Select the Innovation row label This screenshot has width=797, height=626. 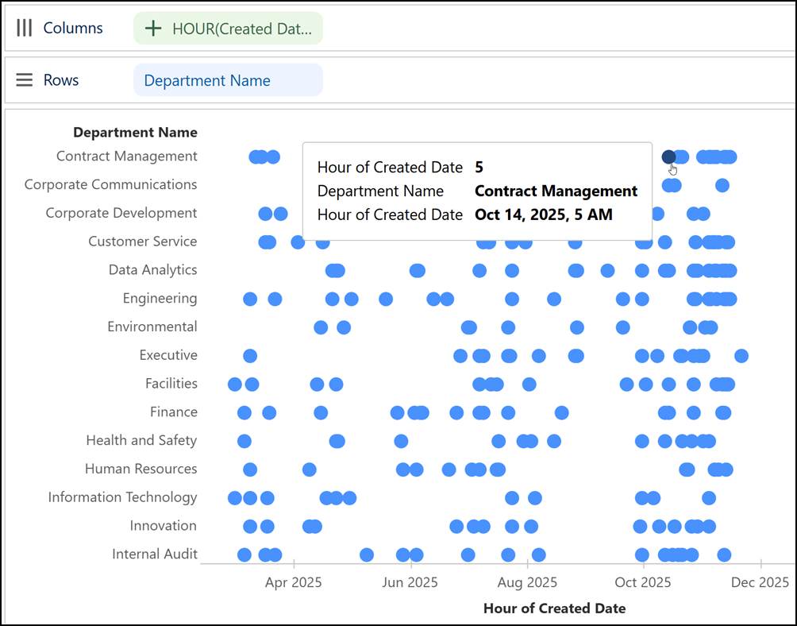(x=163, y=526)
